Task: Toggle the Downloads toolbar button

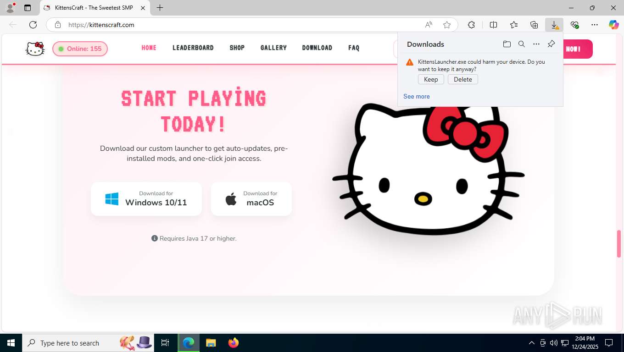Action: [554, 25]
